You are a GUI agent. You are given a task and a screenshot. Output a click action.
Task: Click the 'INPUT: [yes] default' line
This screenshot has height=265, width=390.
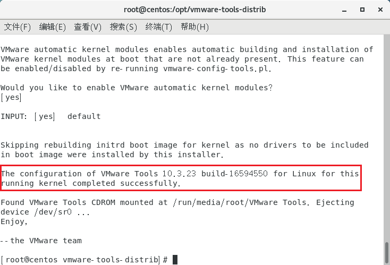50,116
